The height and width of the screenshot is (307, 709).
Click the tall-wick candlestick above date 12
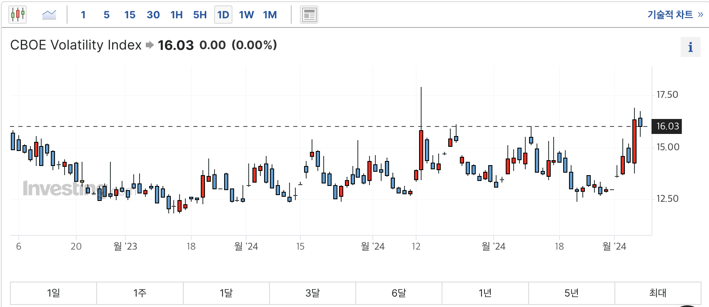421,150
